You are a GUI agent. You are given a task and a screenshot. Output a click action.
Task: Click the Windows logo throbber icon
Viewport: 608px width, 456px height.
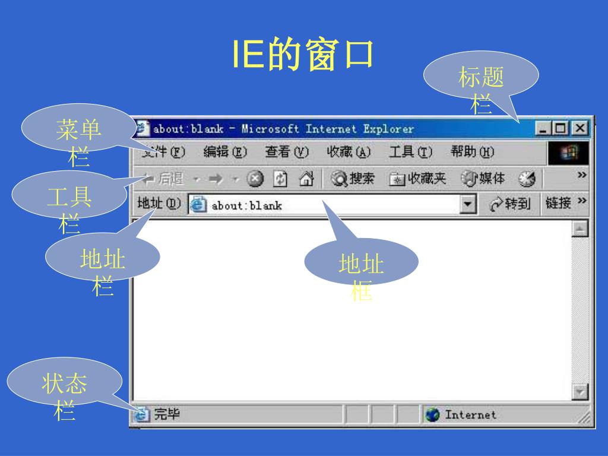point(568,153)
